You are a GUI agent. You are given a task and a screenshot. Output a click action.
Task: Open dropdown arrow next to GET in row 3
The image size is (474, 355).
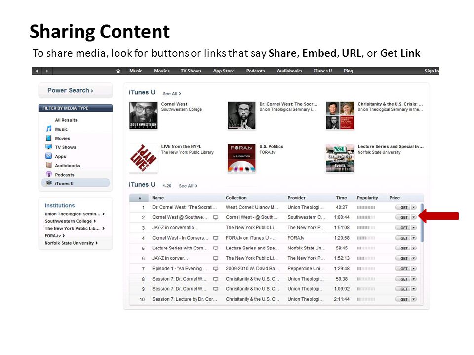click(x=414, y=228)
